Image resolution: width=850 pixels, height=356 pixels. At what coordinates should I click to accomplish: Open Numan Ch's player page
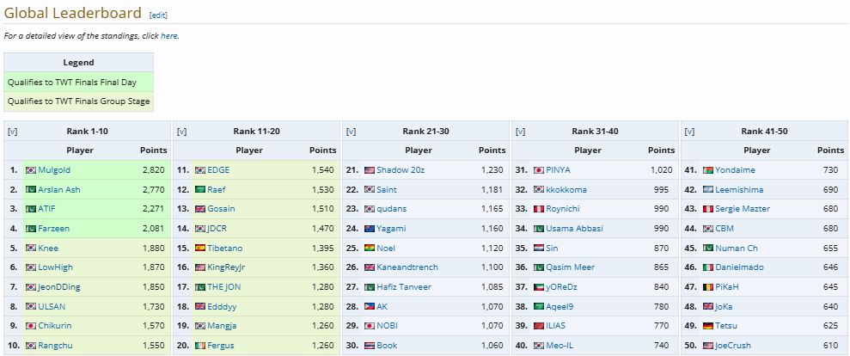(x=737, y=249)
